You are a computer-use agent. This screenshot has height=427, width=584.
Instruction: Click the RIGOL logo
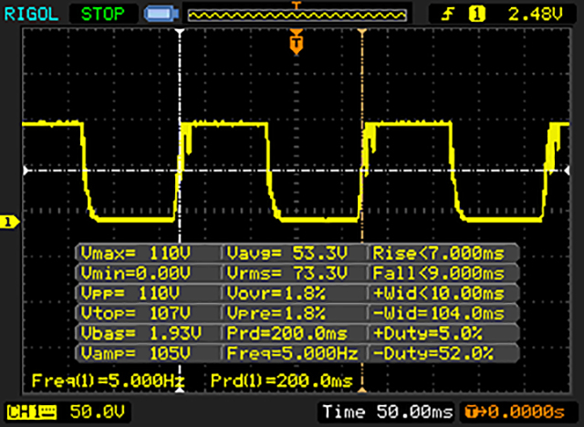pyautogui.click(x=31, y=15)
